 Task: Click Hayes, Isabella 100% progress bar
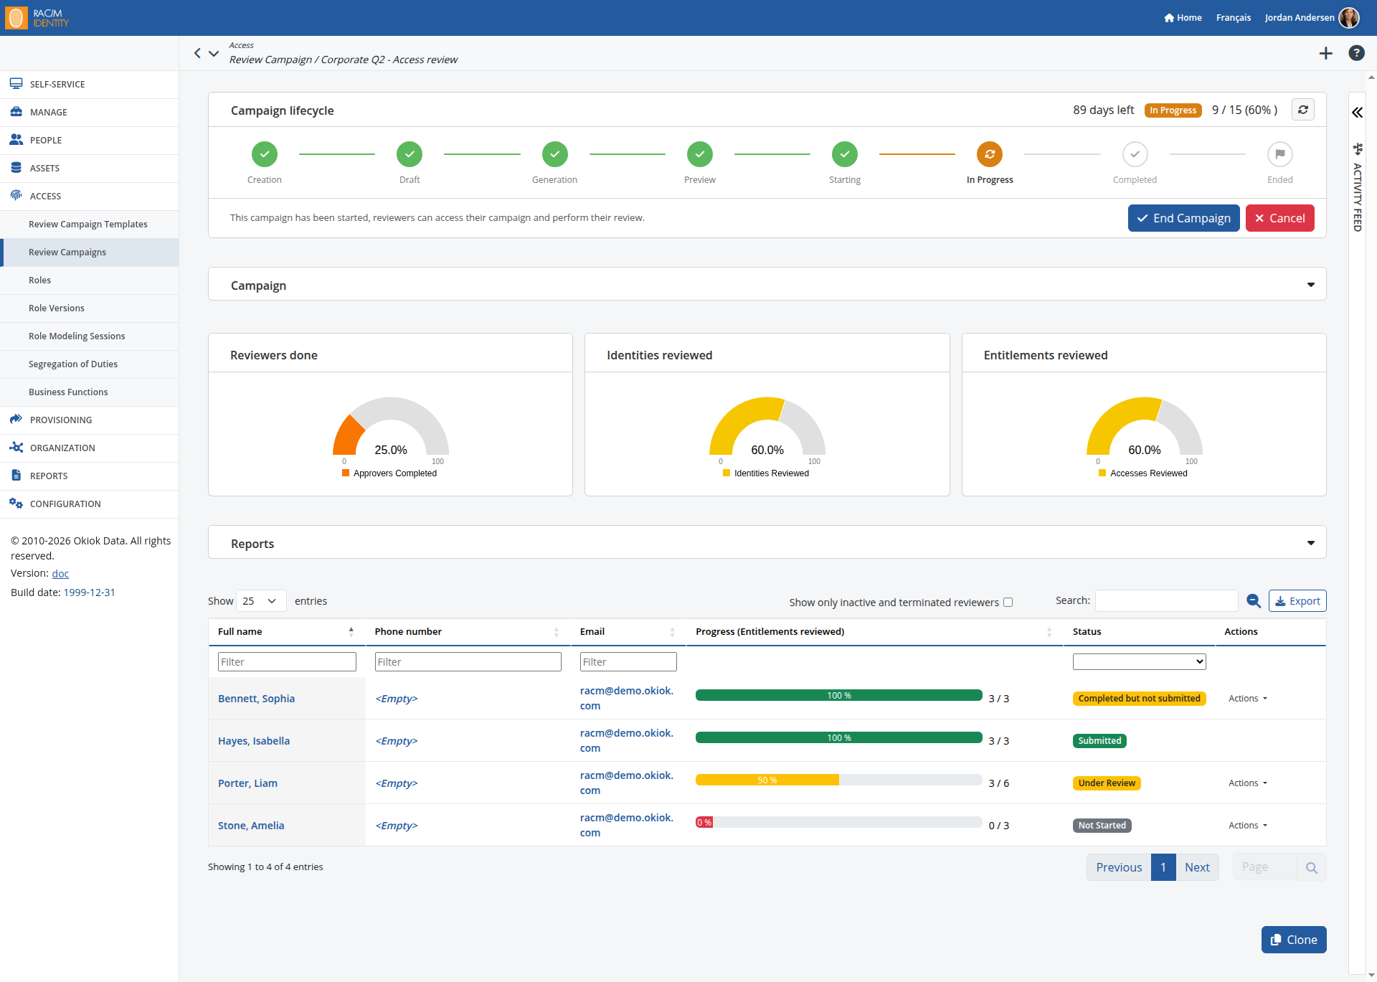(x=838, y=738)
